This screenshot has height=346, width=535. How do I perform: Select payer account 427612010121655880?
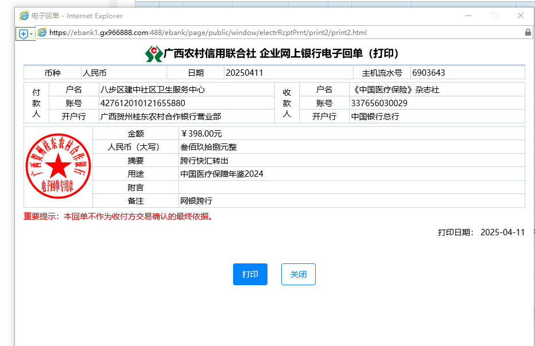(x=142, y=103)
